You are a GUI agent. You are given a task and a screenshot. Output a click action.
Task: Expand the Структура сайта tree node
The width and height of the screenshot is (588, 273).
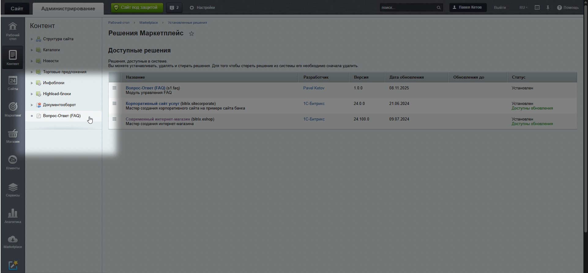click(32, 39)
